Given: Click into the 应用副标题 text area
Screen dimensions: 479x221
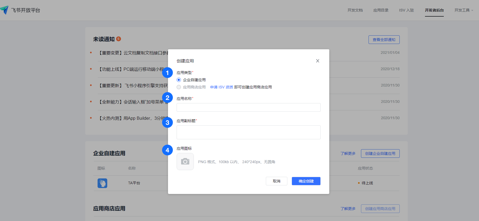Looking at the screenshot, I should [248, 132].
